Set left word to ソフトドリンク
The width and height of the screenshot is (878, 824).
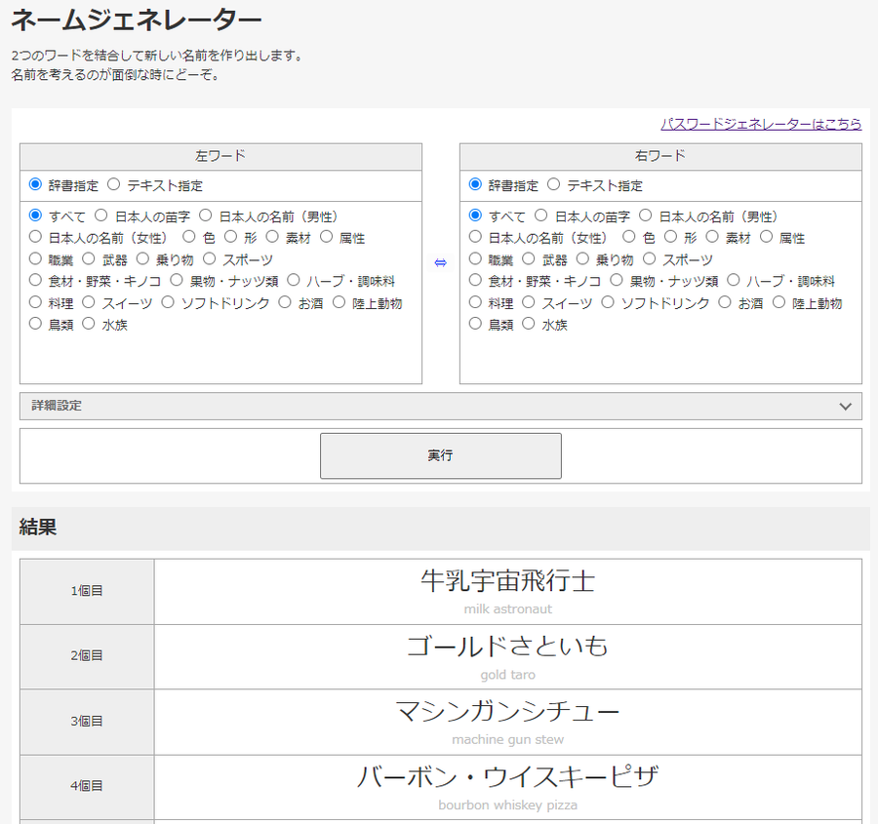[x=168, y=301]
